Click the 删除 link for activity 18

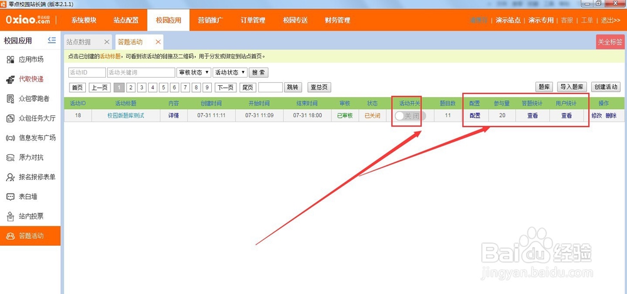(611, 115)
